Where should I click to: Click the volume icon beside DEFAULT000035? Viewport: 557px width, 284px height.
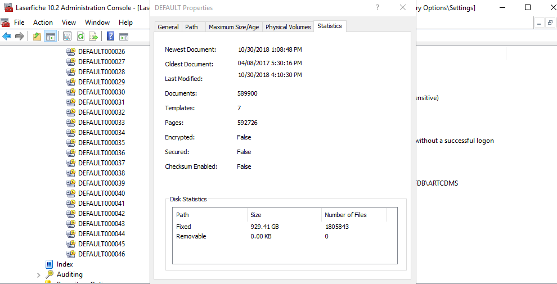pyautogui.click(x=71, y=143)
